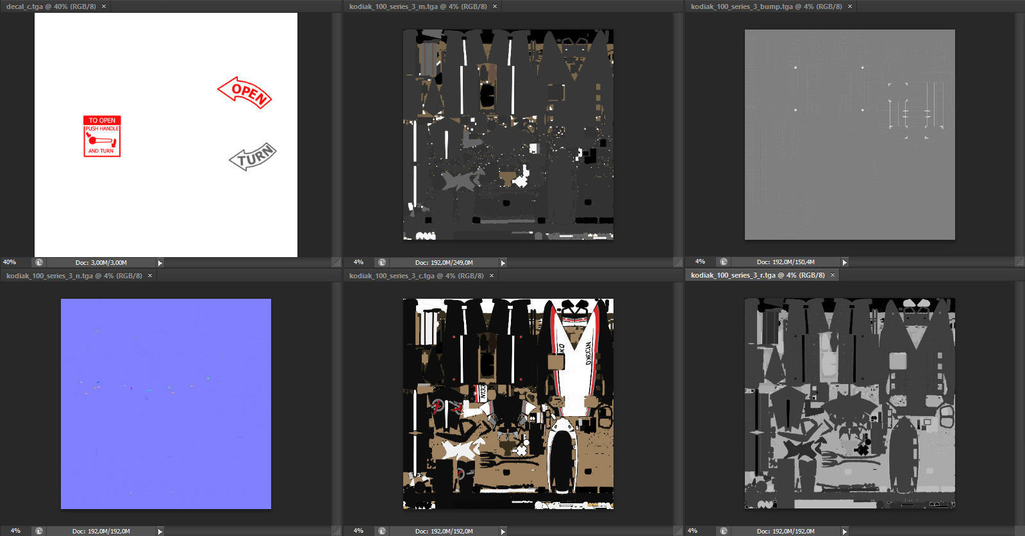Close the kodiak_100_series_3_bump.tga document
1025x536 pixels.
pos(850,6)
